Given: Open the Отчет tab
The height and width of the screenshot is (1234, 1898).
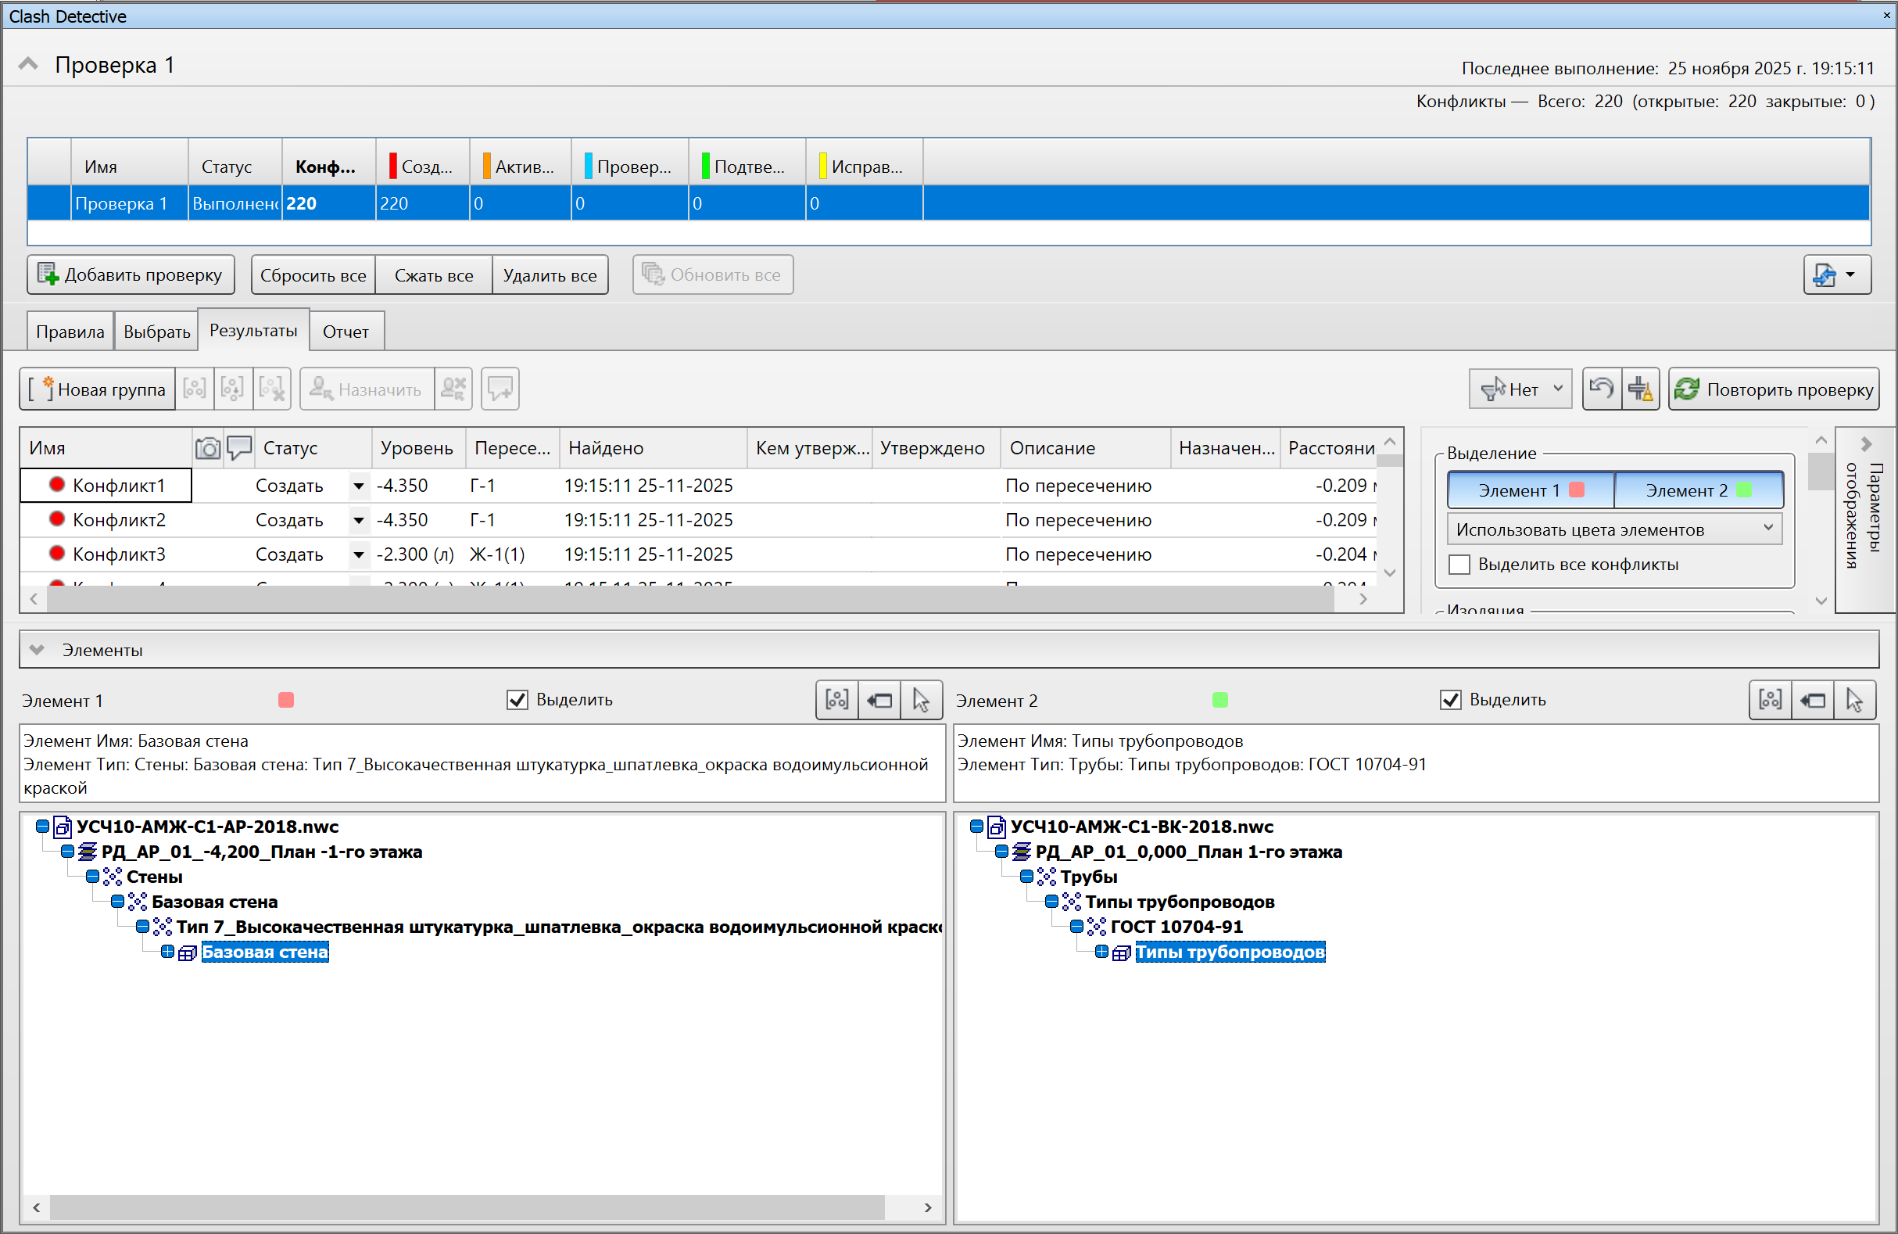Looking at the screenshot, I should click(x=346, y=330).
